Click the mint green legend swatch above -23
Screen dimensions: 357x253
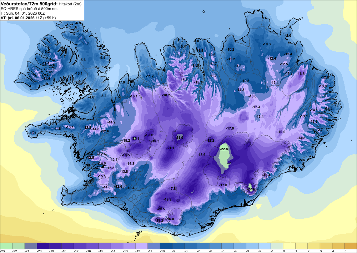(x=6, y=246)
